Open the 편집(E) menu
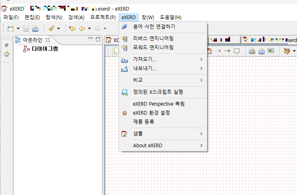The width and height of the screenshot is (297, 195). tap(32, 18)
